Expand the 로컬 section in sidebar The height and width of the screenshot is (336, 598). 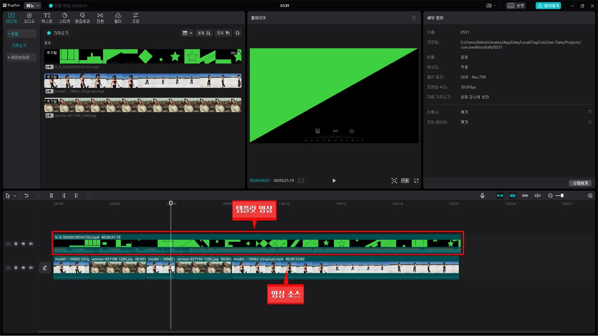click(21, 34)
